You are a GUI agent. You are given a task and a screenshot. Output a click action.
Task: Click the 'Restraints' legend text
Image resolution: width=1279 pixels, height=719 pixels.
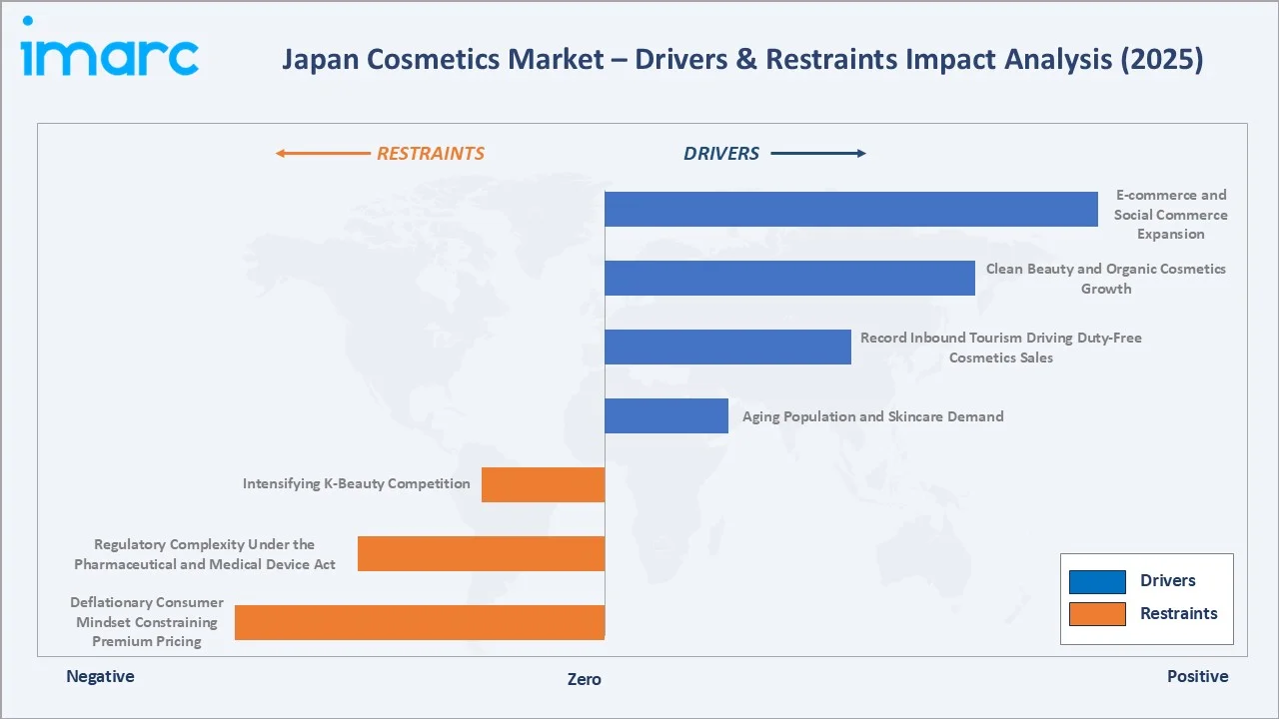click(1179, 614)
